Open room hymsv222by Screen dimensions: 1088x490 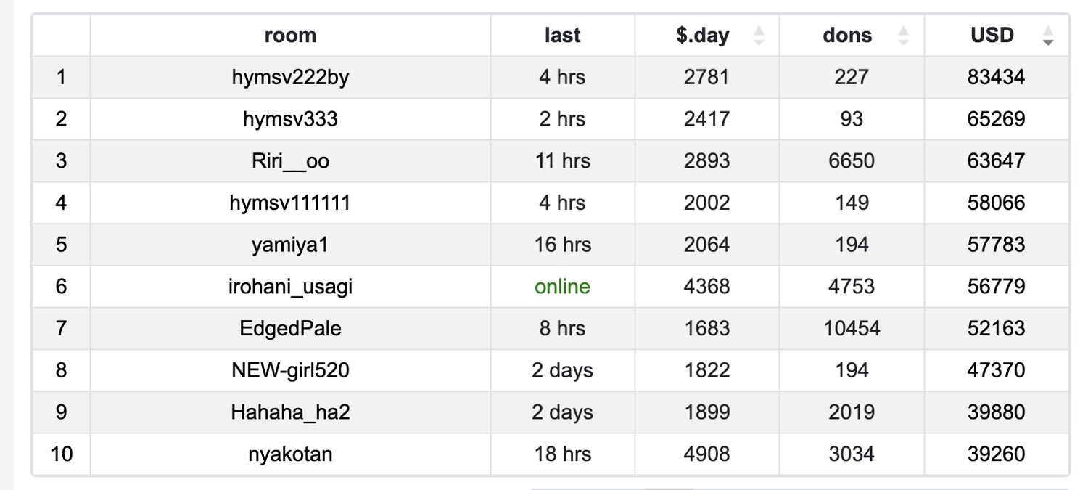[290, 77]
